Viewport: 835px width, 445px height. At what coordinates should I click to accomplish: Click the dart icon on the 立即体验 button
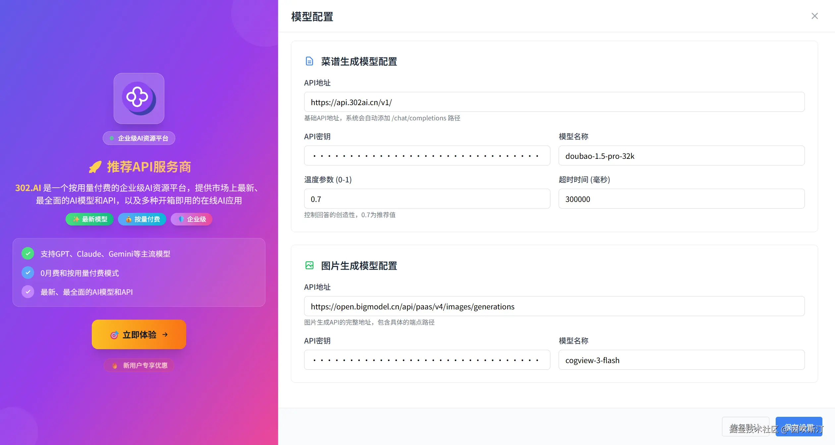[114, 335]
